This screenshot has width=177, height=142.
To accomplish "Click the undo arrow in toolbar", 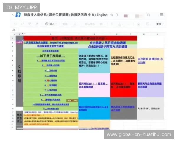I will [15, 24].
